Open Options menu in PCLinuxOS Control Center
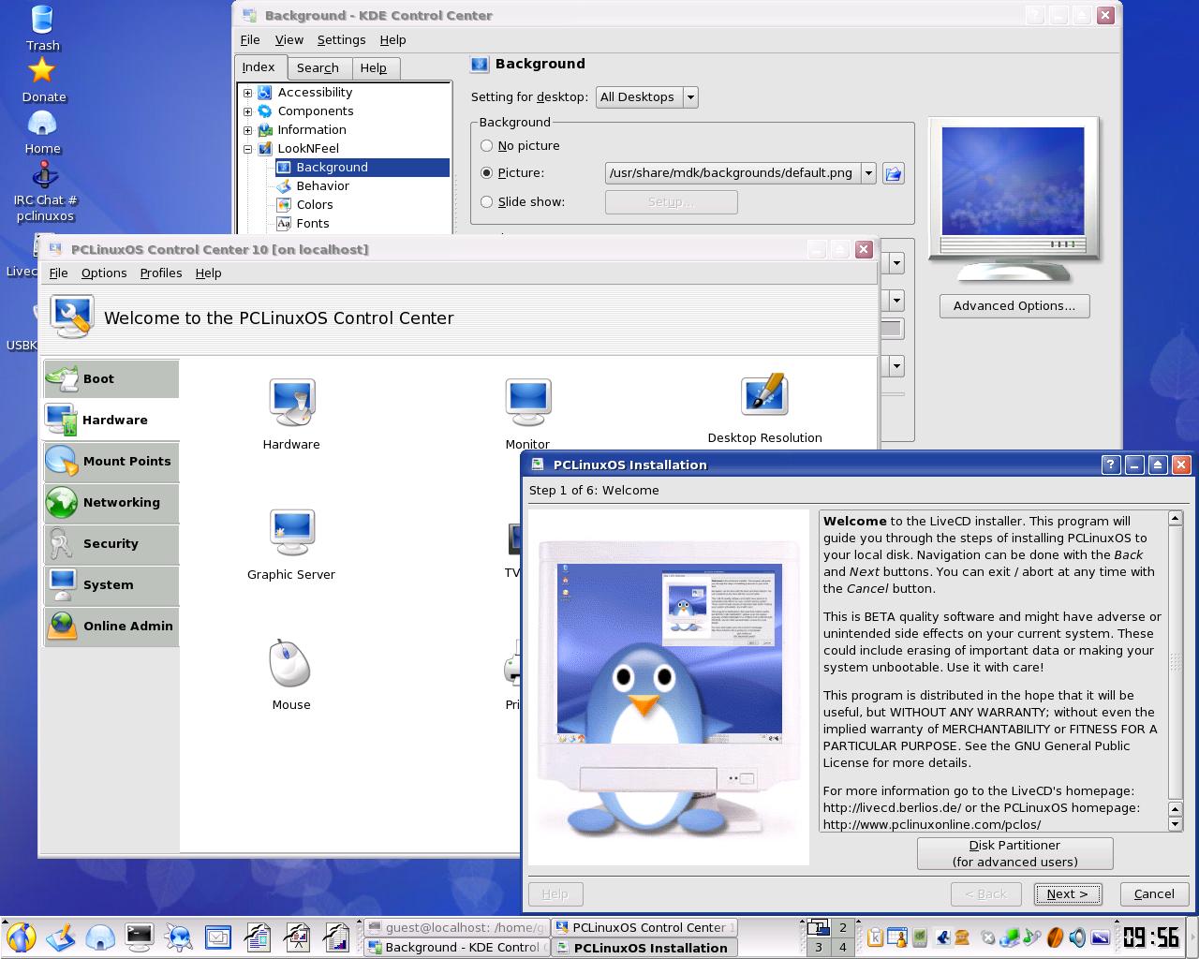Screen dimensions: 1199x959 click(x=104, y=273)
